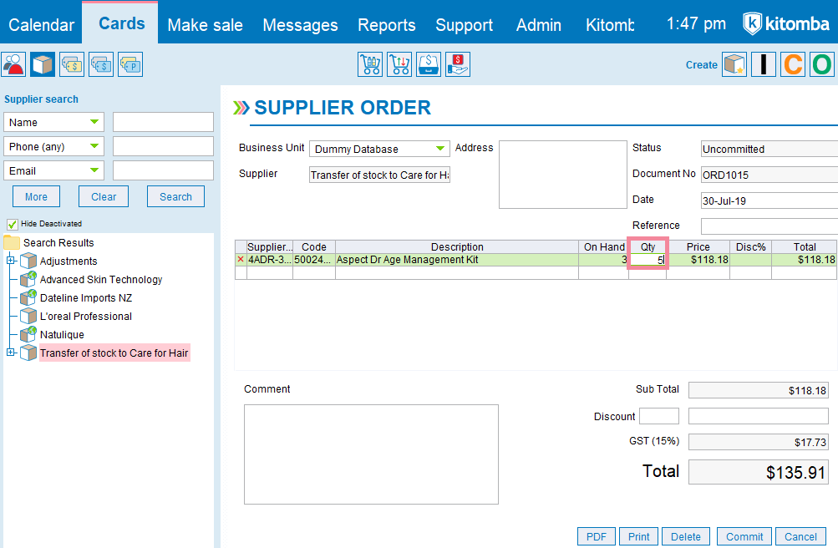Create new supplier with starred box icon
Viewport: 838px width, 548px height.
(734, 64)
